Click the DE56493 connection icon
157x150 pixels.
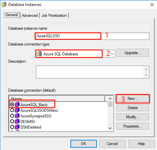tap(17, 121)
